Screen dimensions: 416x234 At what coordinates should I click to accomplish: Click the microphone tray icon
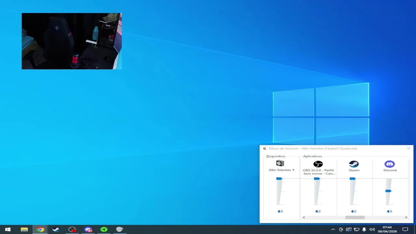364,229
